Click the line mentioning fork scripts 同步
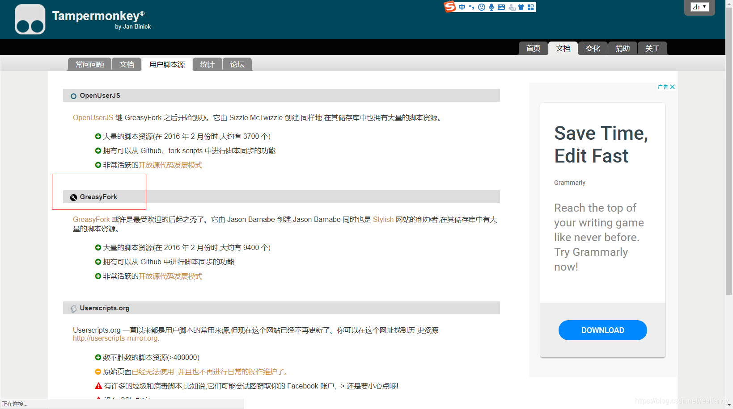733x409 pixels. [x=189, y=151]
